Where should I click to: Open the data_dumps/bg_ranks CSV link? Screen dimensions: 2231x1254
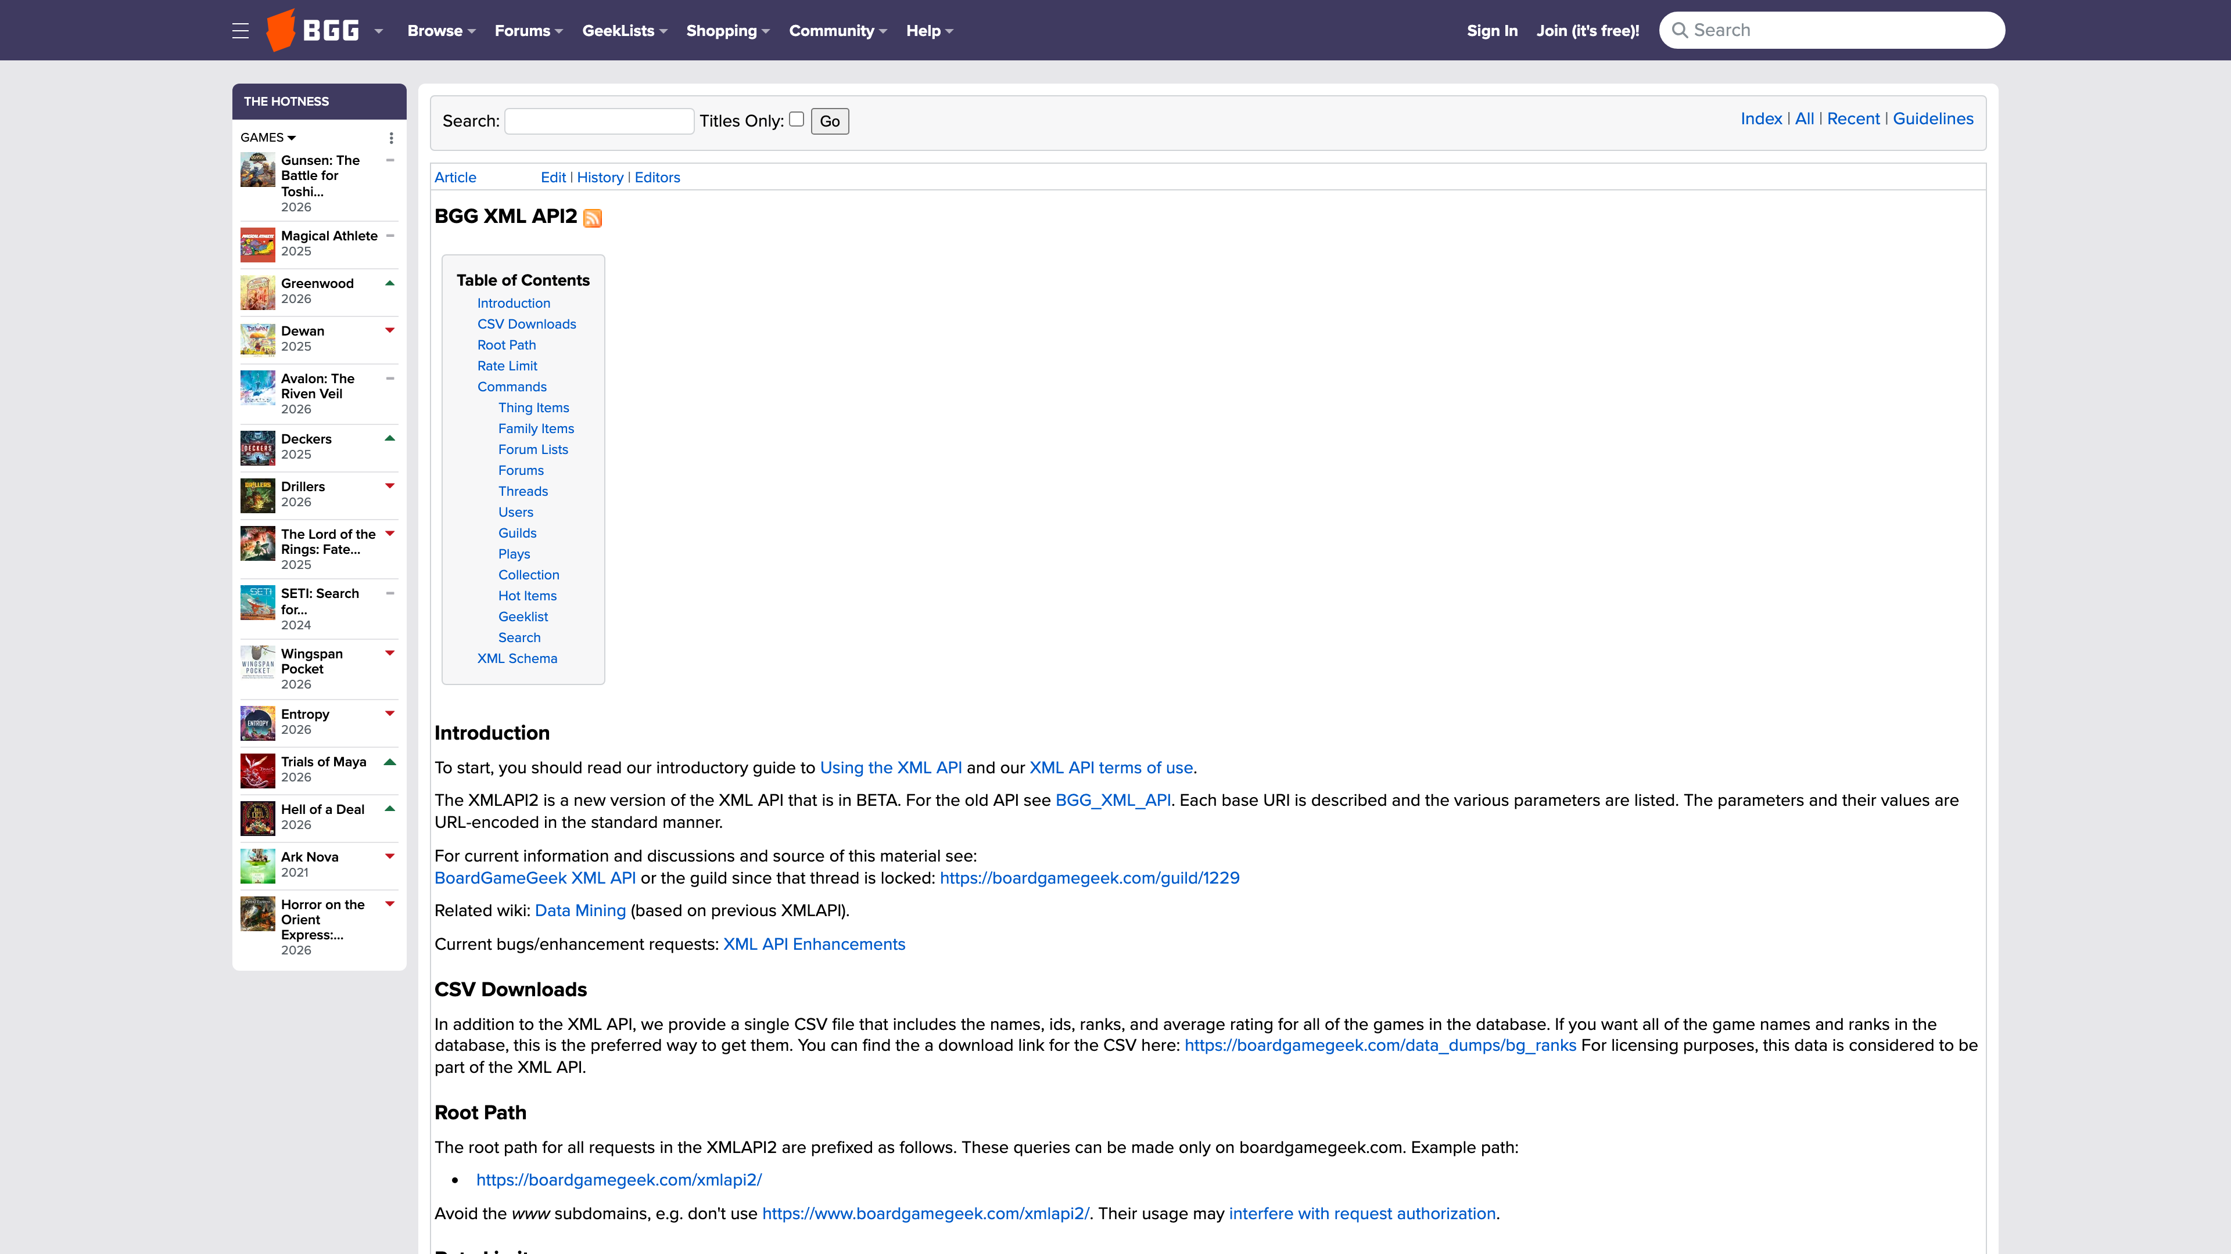[1380, 1046]
